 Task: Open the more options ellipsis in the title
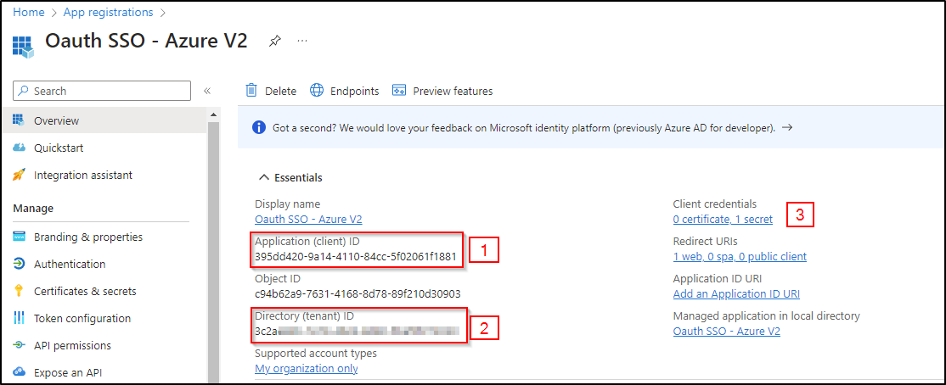tap(302, 41)
